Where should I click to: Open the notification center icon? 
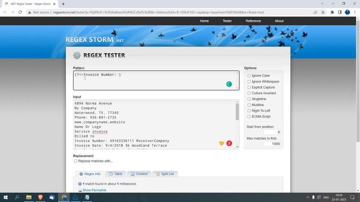(353, 197)
